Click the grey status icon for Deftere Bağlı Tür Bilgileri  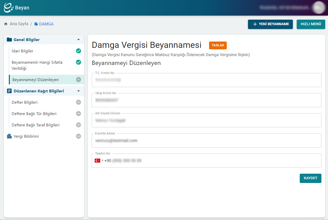point(79,114)
